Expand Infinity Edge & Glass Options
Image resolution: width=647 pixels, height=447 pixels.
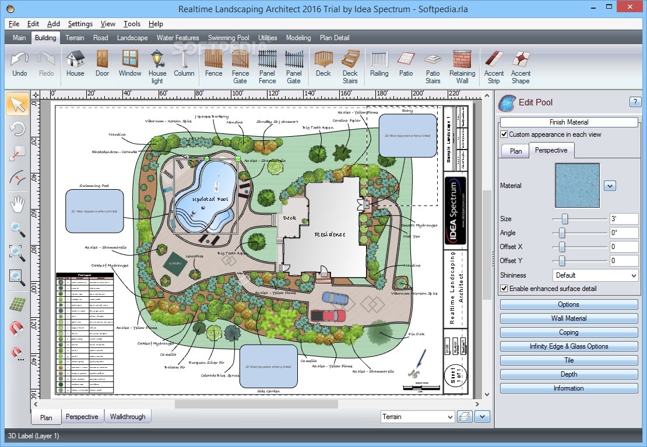[568, 346]
